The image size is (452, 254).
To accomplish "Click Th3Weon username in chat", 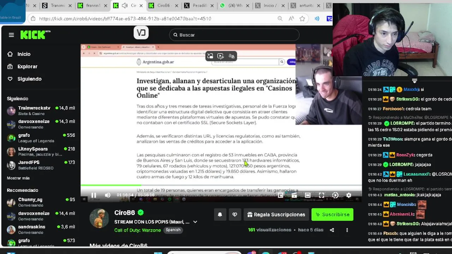I will pyautogui.click(x=392, y=139).
